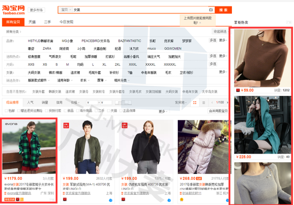The image size is (294, 205).
Task: Click the blue chat icon under ¥199.00 bomber jacket
Action: coord(111,200)
